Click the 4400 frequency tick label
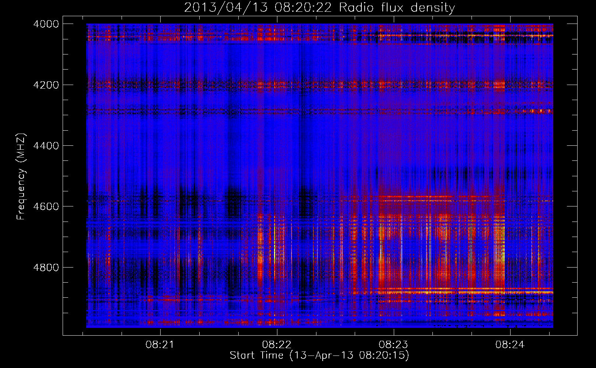Viewport: 596px width, 368px height. [x=46, y=146]
